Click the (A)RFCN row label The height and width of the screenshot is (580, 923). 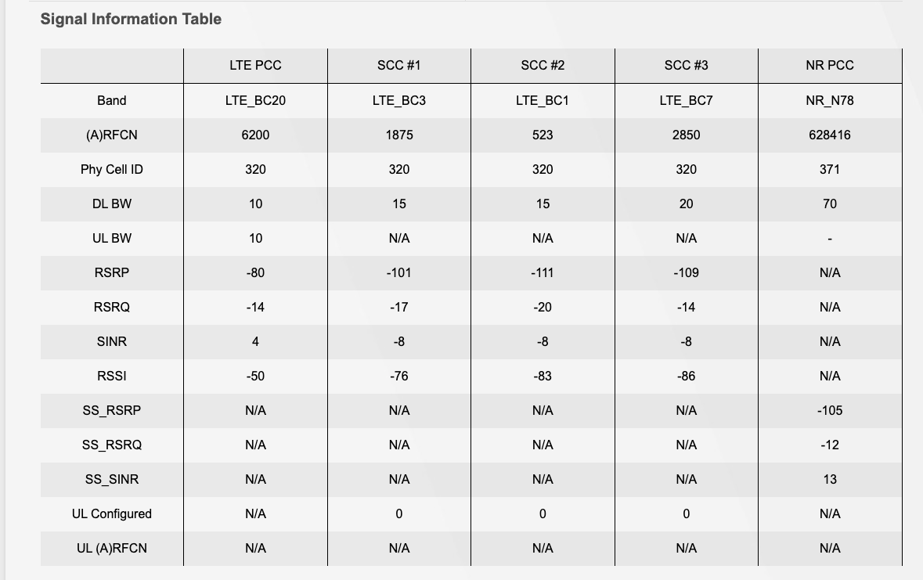(x=112, y=135)
